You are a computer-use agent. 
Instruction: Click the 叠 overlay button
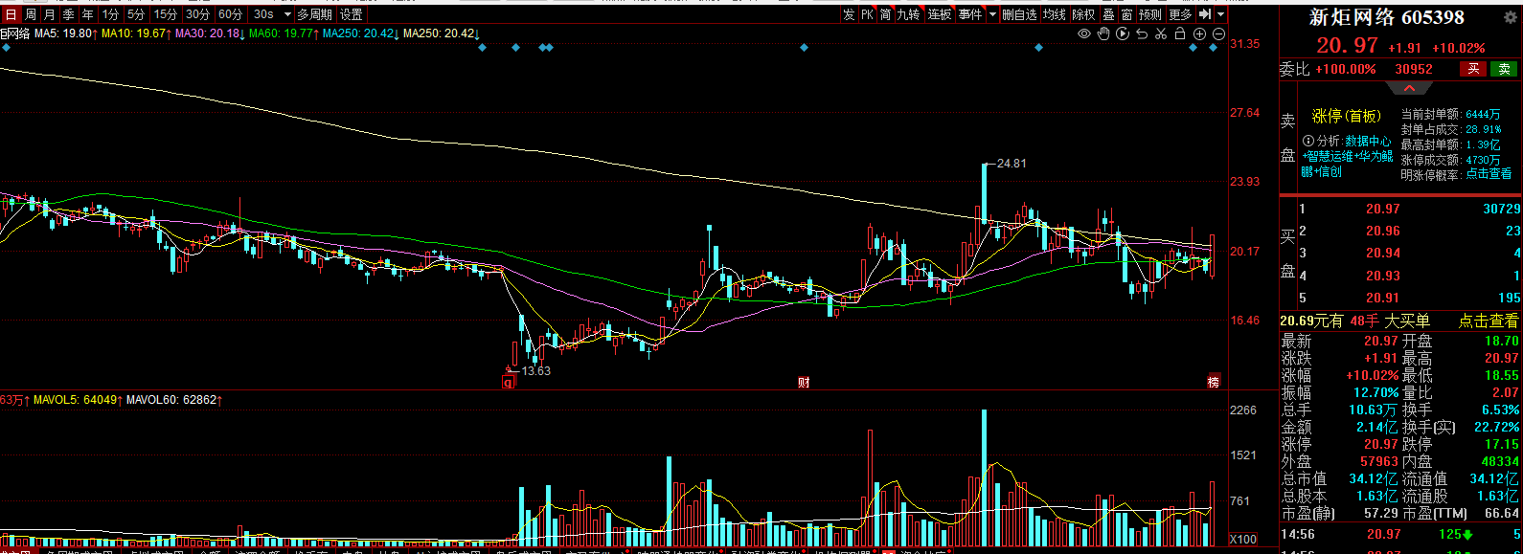coord(1108,14)
